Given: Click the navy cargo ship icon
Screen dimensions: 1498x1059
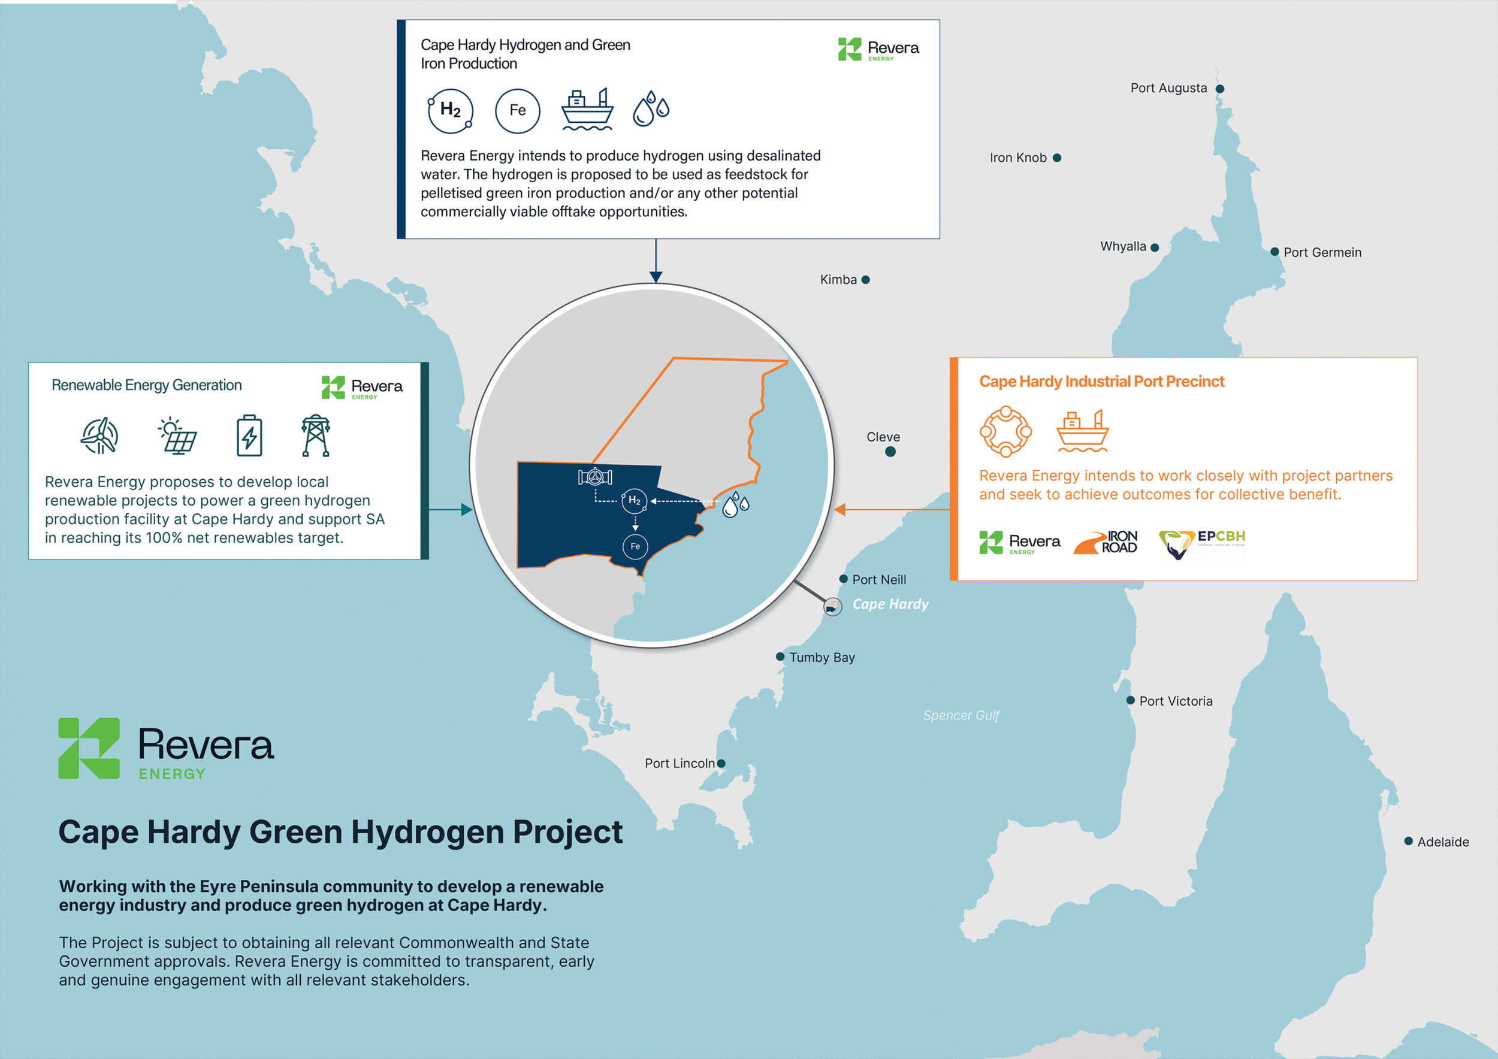Looking at the screenshot, I should 587,110.
